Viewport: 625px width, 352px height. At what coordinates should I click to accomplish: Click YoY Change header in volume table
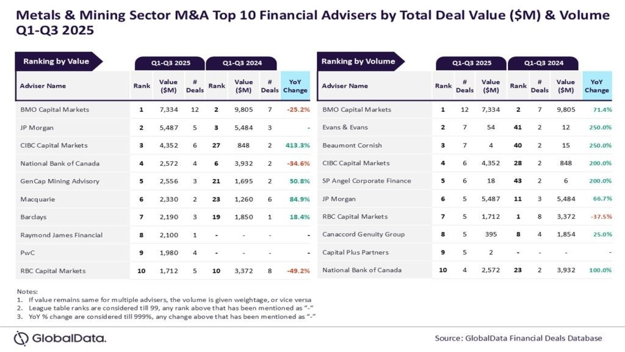coord(596,86)
